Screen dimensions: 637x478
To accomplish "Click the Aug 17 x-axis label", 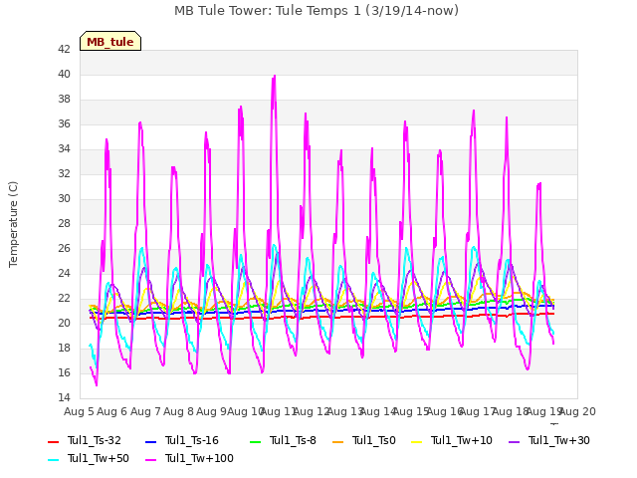I will click(x=478, y=411).
